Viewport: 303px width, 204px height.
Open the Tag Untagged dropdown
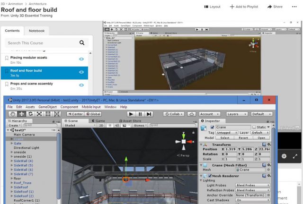pyautogui.click(x=227, y=133)
